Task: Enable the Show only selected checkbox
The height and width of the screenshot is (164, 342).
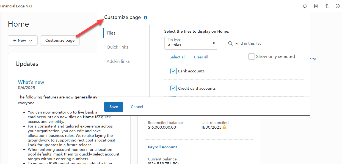Action: coord(252,56)
